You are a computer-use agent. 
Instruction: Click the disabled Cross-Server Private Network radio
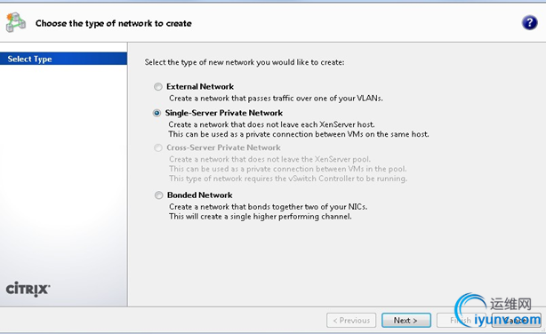(158, 147)
